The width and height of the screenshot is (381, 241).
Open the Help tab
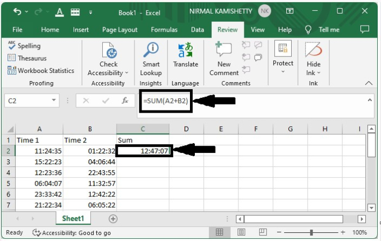tap(285, 29)
